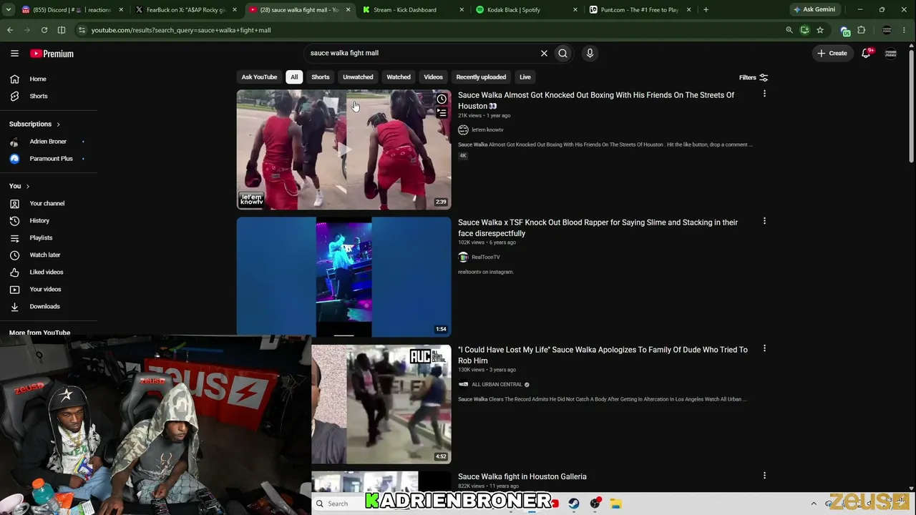Image resolution: width=916 pixels, height=515 pixels.
Task: Open Steam from the taskbar
Action: [x=574, y=504]
